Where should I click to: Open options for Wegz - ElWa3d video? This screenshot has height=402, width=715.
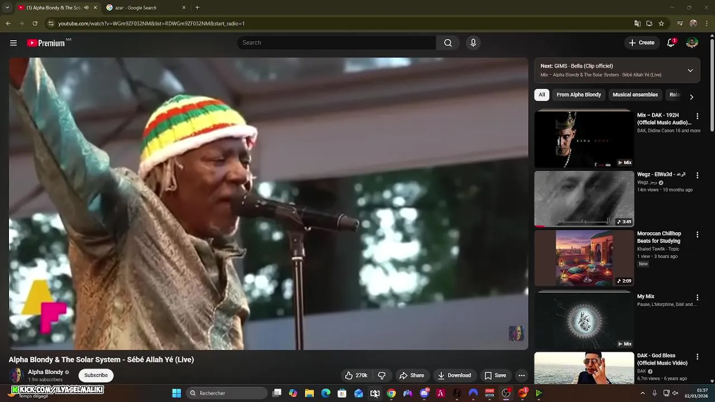pyautogui.click(x=697, y=175)
